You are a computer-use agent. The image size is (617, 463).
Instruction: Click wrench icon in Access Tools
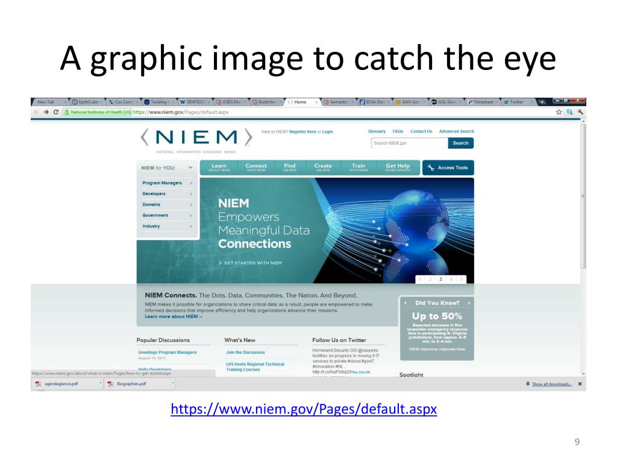[x=431, y=168]
